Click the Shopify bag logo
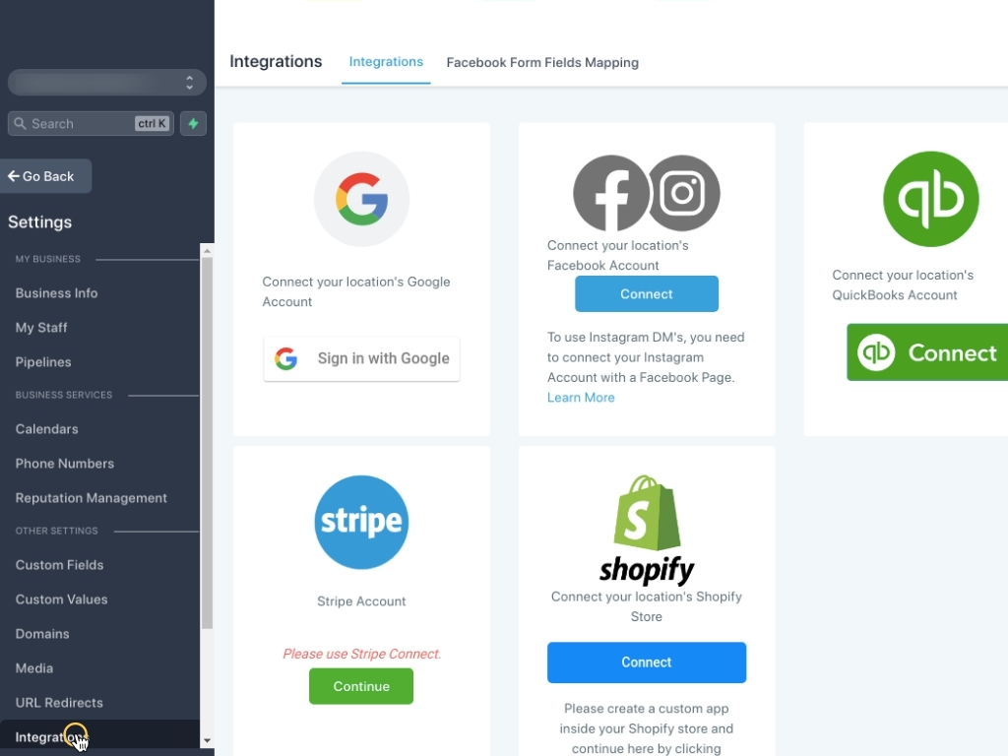Viewport: 1008px width, 756px height. pos(647,513)
